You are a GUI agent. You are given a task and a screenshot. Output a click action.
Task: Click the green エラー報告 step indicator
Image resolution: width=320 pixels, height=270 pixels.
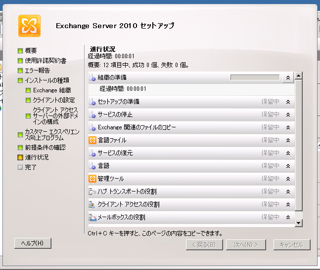[x=20, y=71]
